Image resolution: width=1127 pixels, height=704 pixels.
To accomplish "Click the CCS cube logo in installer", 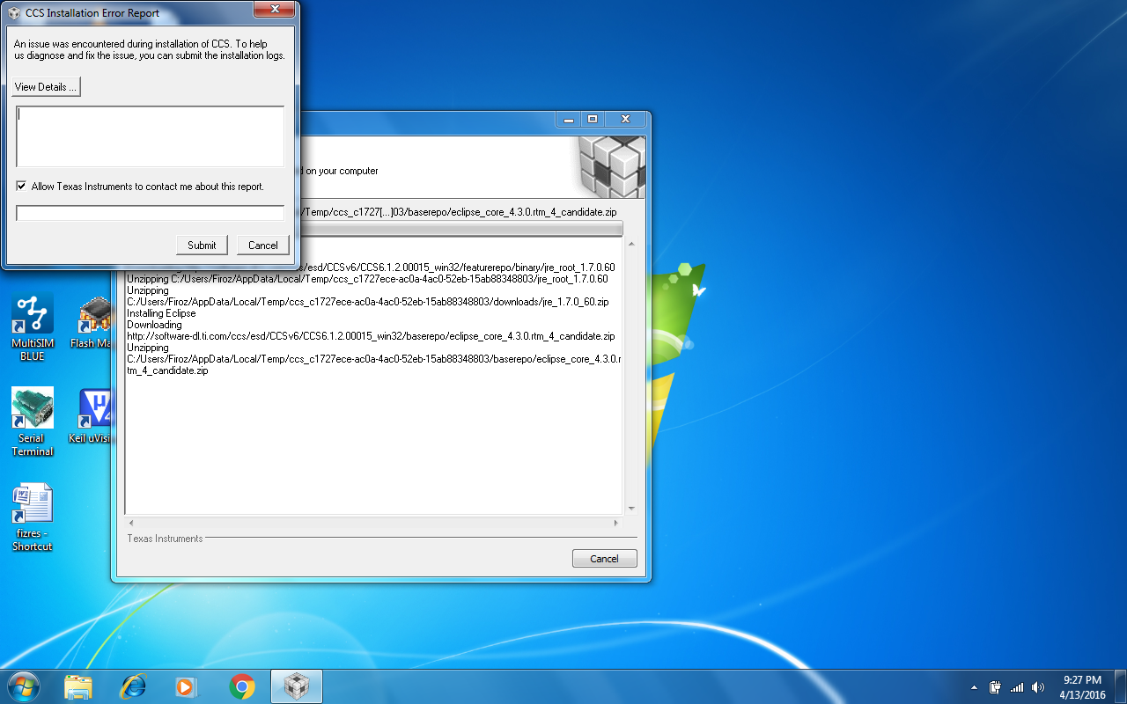I will (612, 167).
